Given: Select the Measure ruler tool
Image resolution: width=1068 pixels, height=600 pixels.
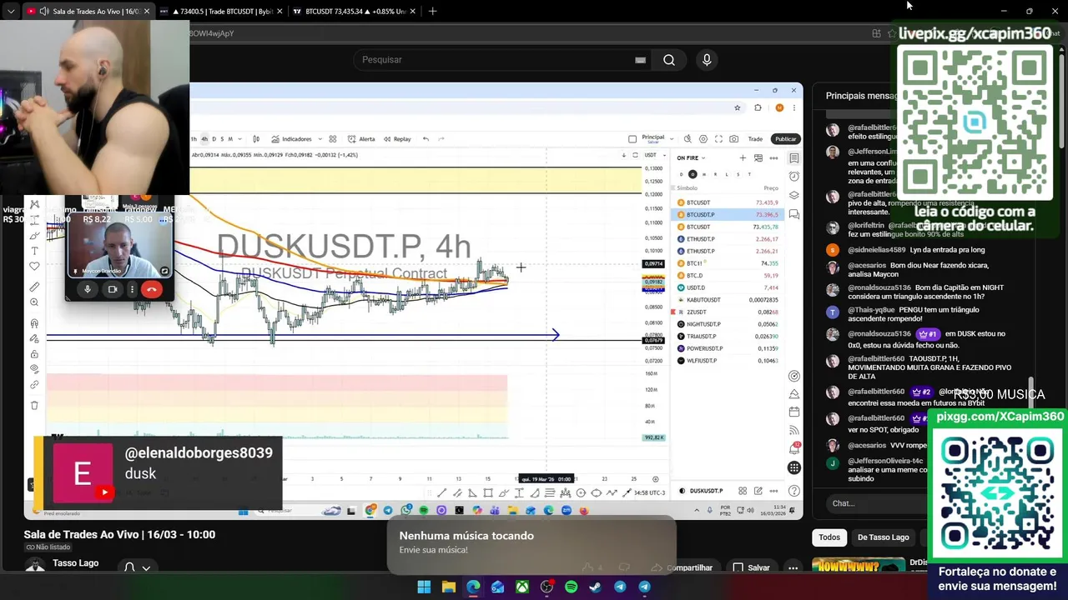Looking at the screenshot, I should (x=34, y=287).
